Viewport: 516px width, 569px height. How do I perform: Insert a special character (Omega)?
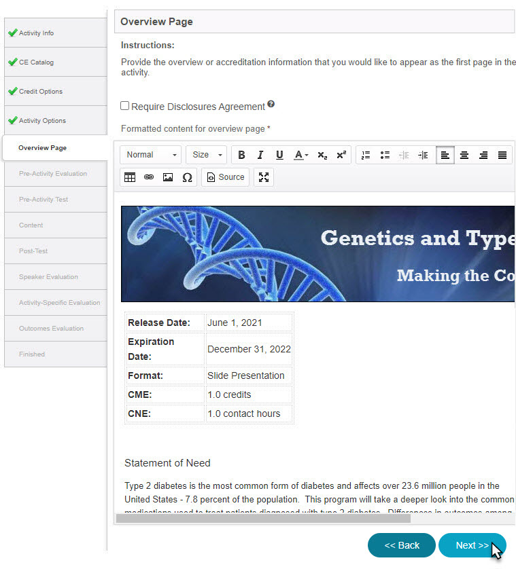point(187,177)
